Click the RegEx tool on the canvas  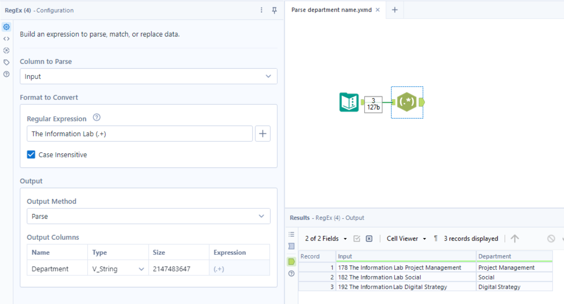tap(406, 102)
